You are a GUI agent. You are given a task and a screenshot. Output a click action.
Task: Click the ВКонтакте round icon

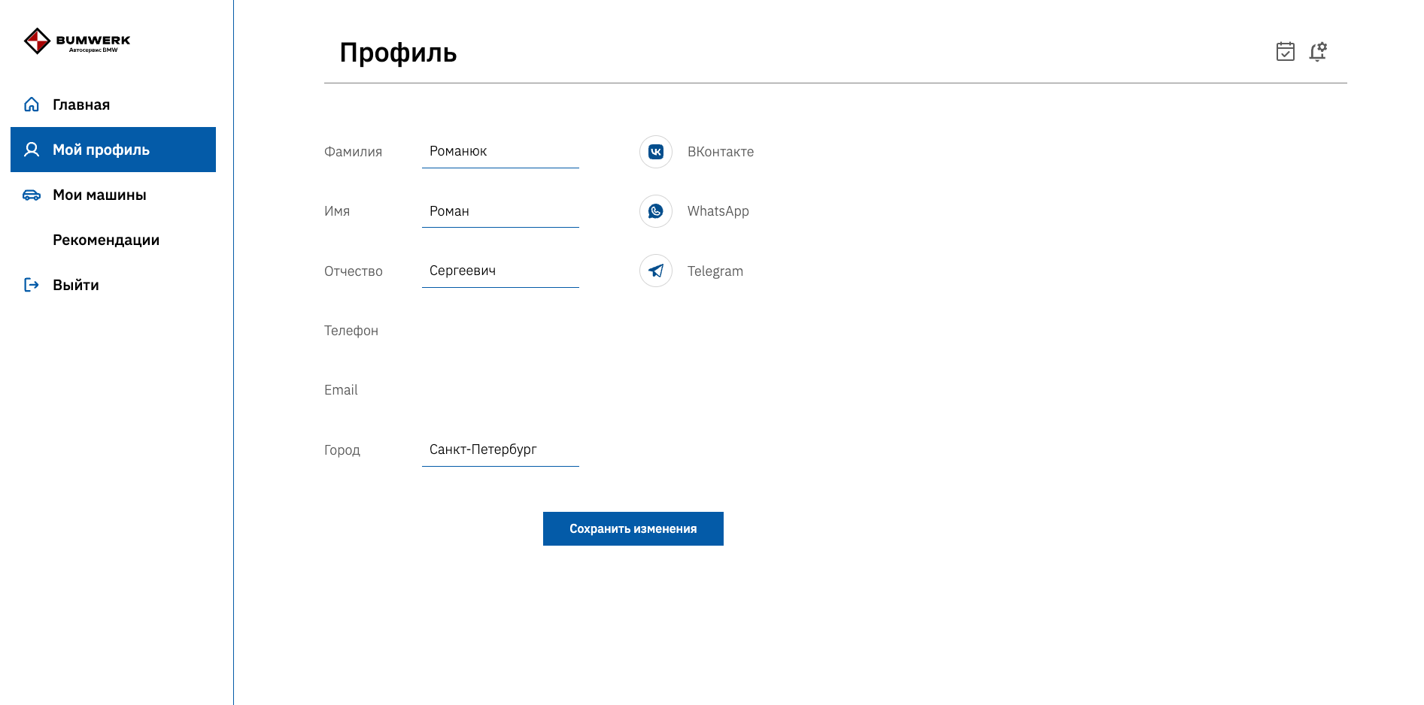(x=656, y=152)
